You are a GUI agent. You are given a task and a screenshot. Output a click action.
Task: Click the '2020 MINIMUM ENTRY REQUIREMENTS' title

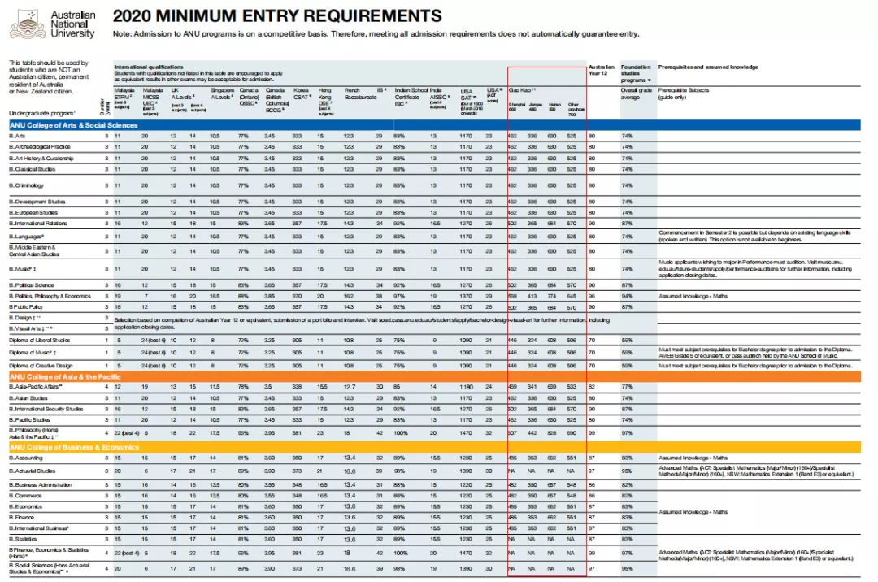[277, 15]
